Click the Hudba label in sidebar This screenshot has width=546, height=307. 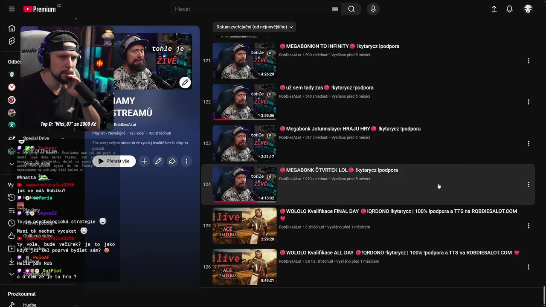(30, 305)
